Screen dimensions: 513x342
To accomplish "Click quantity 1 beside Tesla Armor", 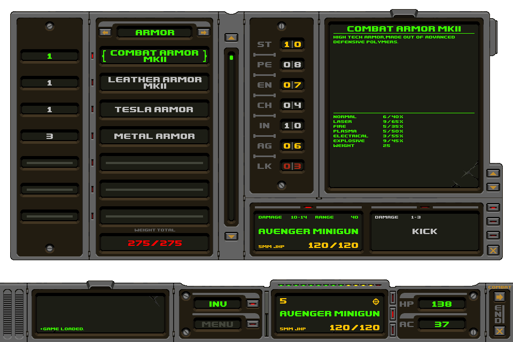I will tap(49, 110).
